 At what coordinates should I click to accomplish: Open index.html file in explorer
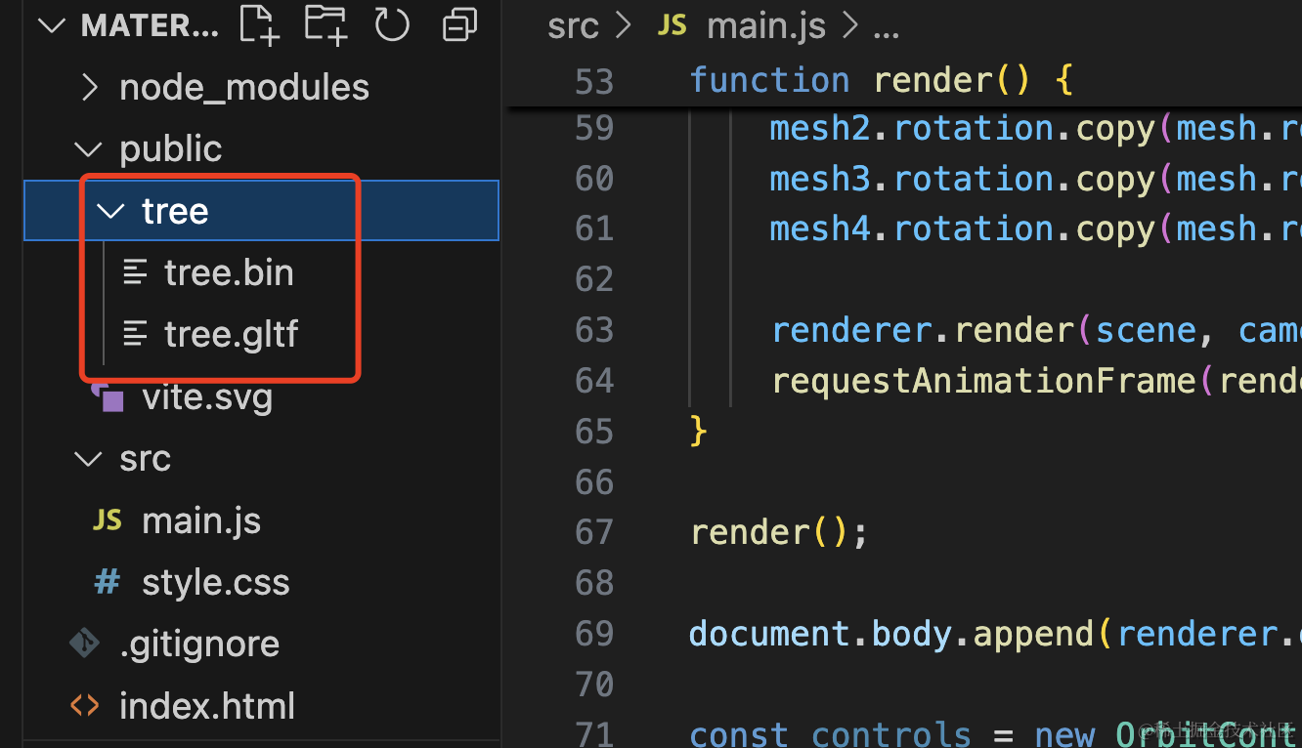tap(207, 707)
